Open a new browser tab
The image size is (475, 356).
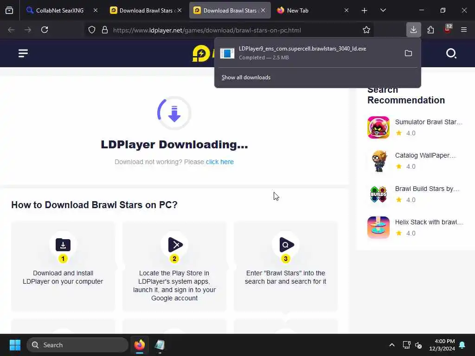(365, 11)
